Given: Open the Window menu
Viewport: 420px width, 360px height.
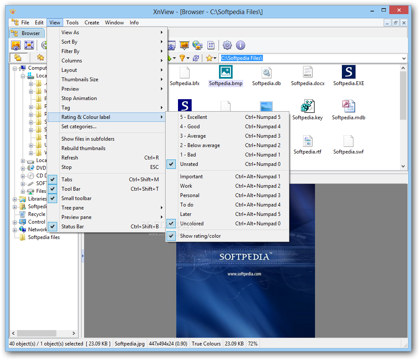Looking at the screenshot, I should tap(114, 23).
